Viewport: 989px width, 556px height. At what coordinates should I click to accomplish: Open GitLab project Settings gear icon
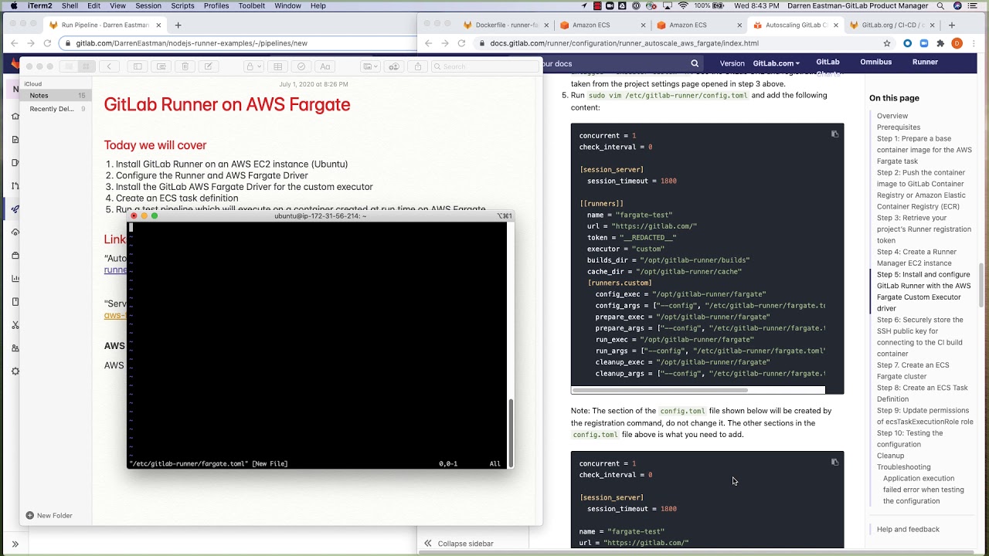tap(15, 371)
